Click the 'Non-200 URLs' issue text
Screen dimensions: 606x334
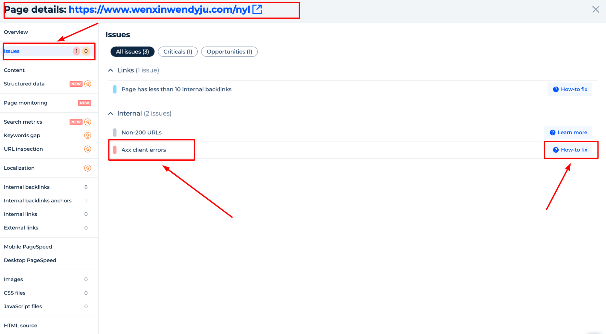coord(142,132)
